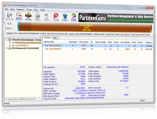Image resolution: width=157 pixels, height=119 pixels.
Task: Click the File System column header
Action: click(84, 42)
